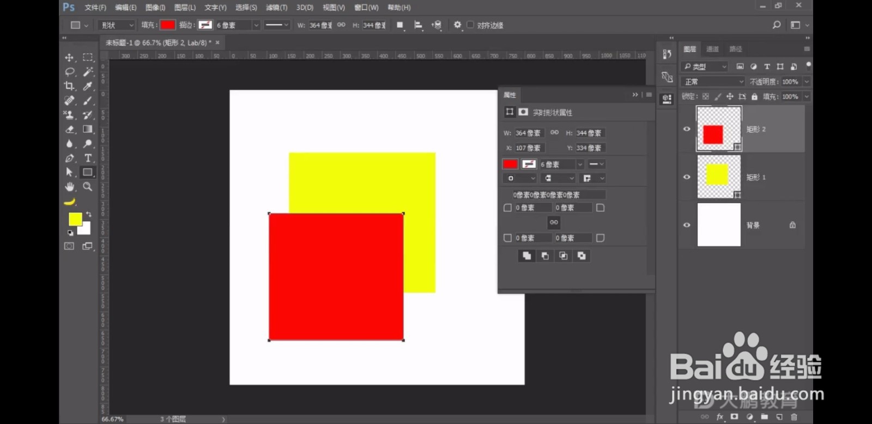Toggle corner radius link in Properties panel

pos(553,222)
